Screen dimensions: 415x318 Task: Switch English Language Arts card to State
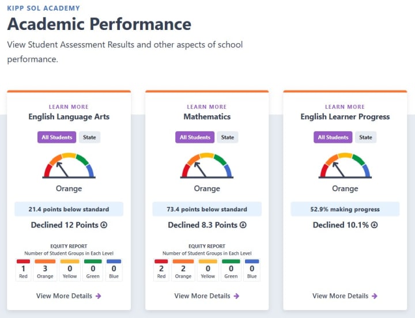pos(89,138)
